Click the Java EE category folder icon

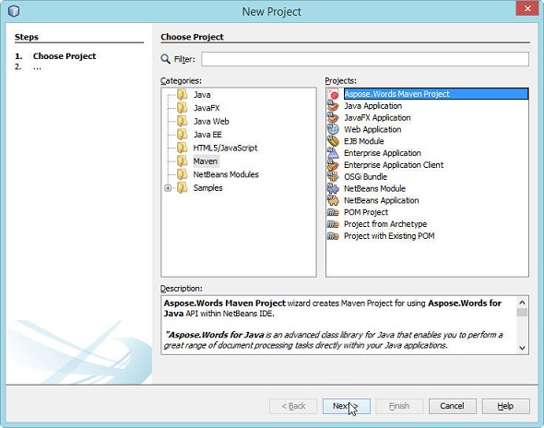tap(183, 135)
